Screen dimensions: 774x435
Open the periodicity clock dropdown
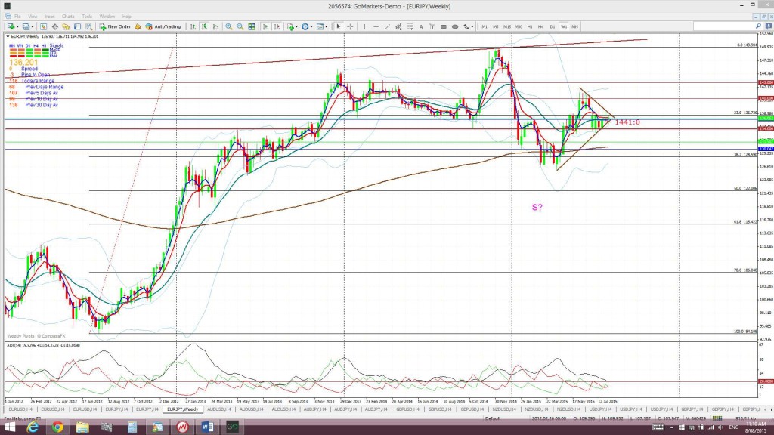pyautogui.click(x=307, y=26)
